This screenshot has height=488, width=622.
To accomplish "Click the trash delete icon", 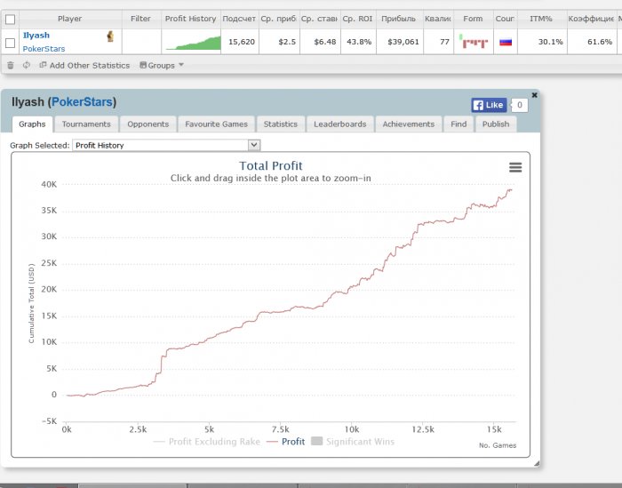I will [x=11, y=65].
